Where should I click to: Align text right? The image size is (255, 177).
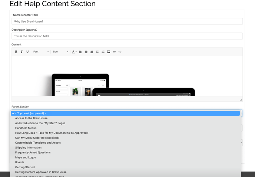92,52
